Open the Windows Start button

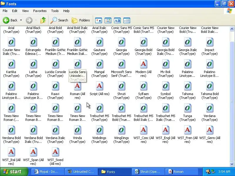click(14, 172)
